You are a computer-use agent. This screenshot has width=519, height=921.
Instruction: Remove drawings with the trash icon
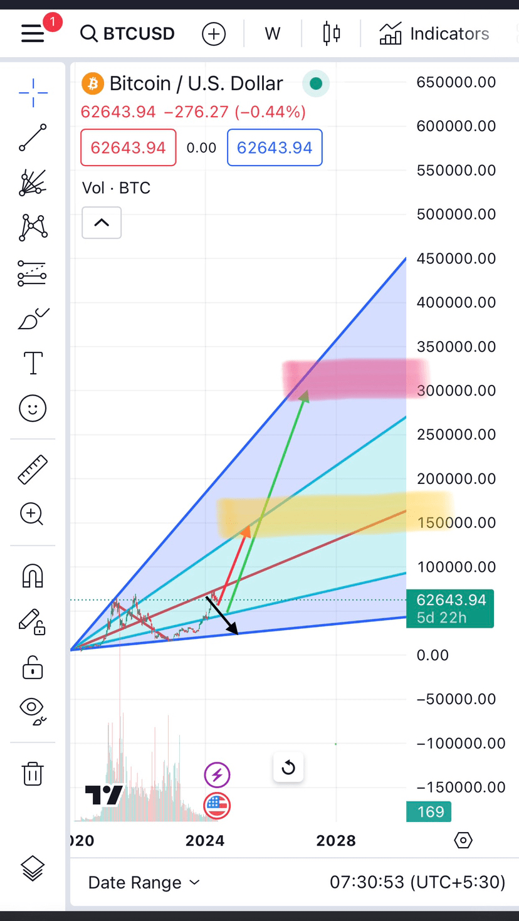(33, 773)
